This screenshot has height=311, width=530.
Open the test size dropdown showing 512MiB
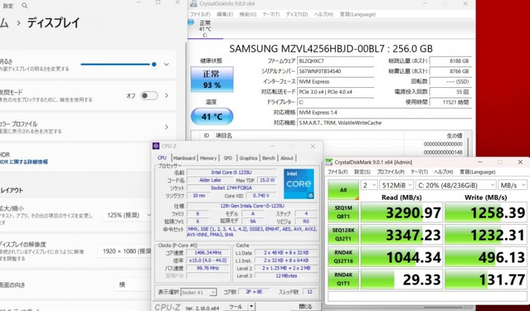tap(396, 185)
